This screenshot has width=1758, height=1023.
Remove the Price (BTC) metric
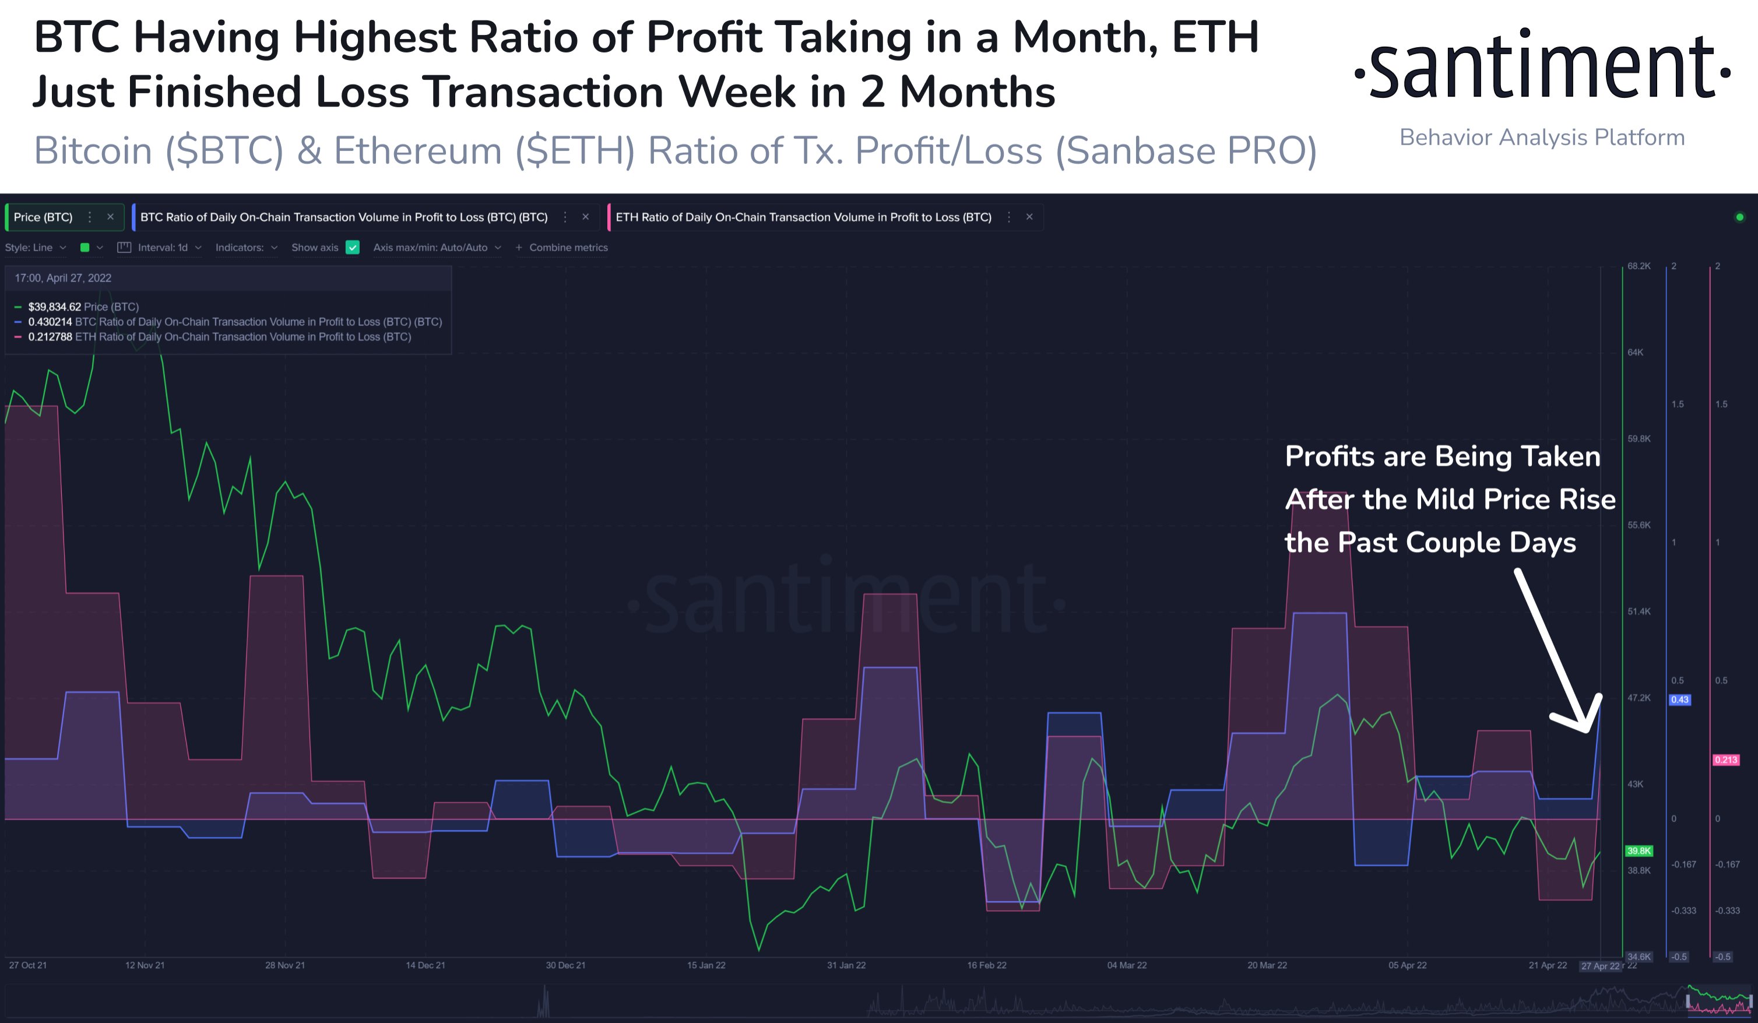click(x=110, y=217)
